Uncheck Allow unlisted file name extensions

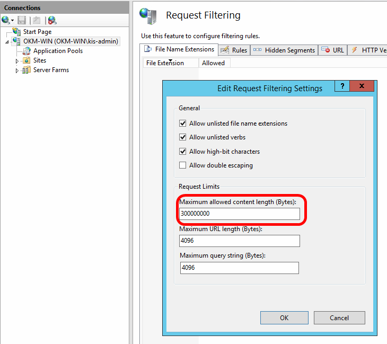pyautogui.click(x=183, y=124)
